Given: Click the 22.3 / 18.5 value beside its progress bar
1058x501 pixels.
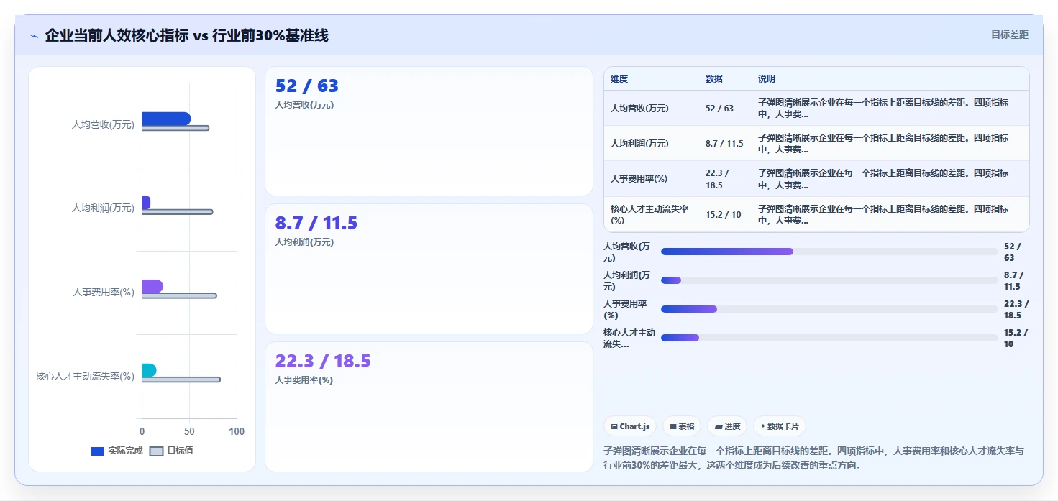Looking at the screenshot, I should pos(1016,309).
